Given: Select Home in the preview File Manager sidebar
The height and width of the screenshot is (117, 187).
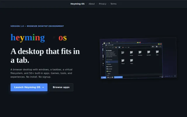Looking at the screenshot, I should click(x=112, y=62).
